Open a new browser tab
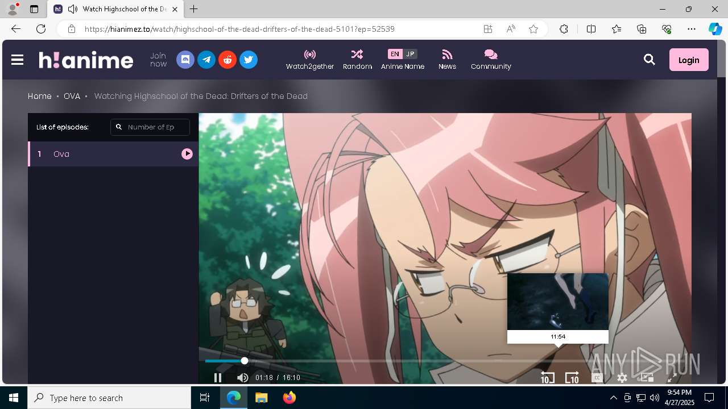Viewport: 728px width, 409px height. click(x=194, y=9)
